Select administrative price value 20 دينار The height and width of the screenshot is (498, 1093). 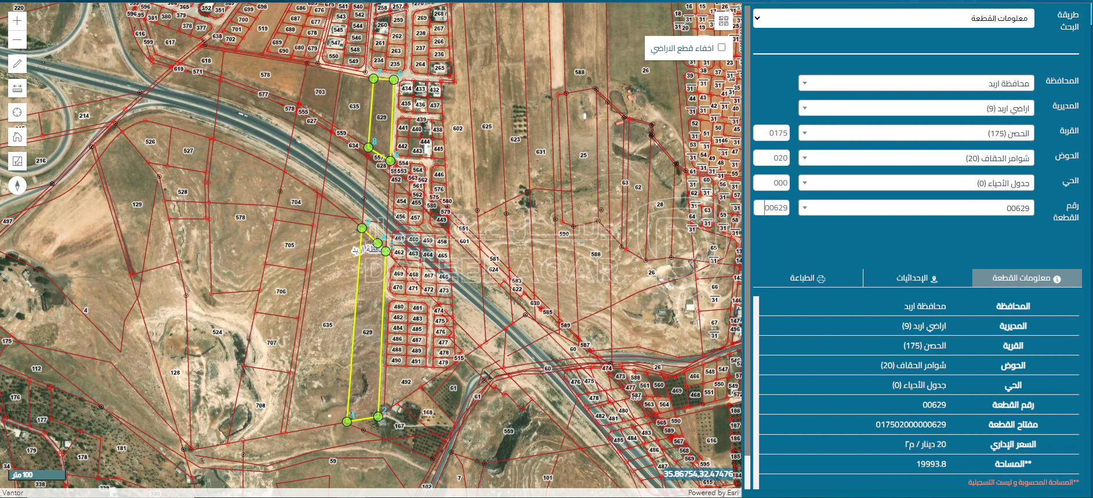pyautogui.click(x=926, y=444)
